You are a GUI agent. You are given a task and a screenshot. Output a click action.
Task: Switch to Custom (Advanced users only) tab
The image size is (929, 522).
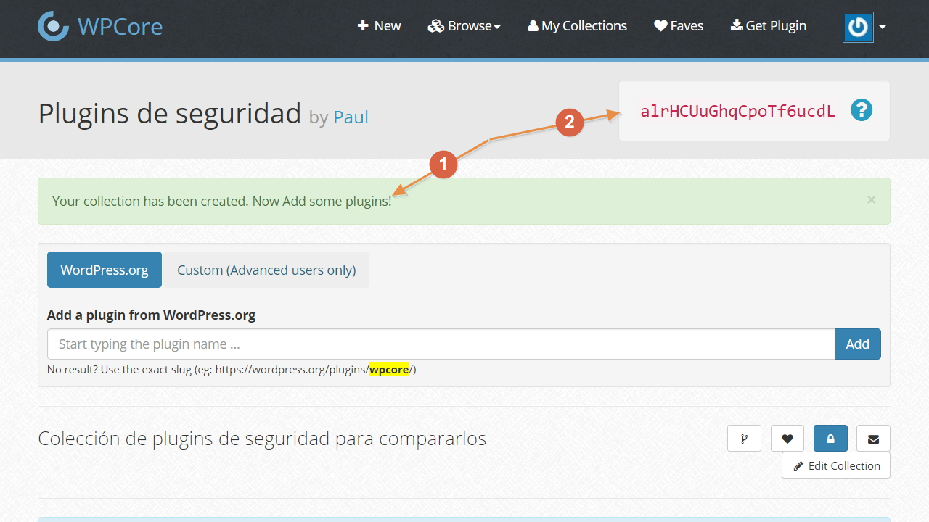(x=266, y=270)
